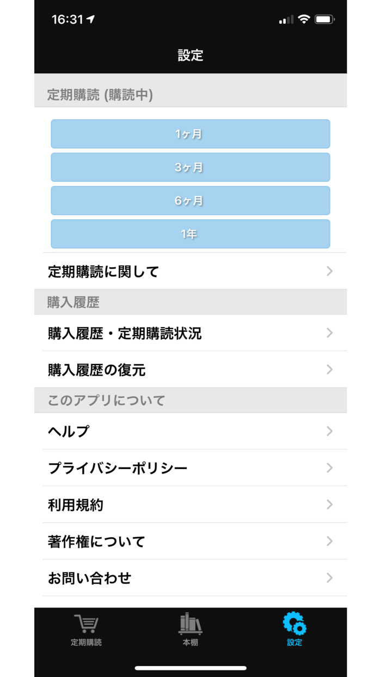Tap the Wi-Fi icon in the status bar

pyautogui.click(x=304, y=18)
